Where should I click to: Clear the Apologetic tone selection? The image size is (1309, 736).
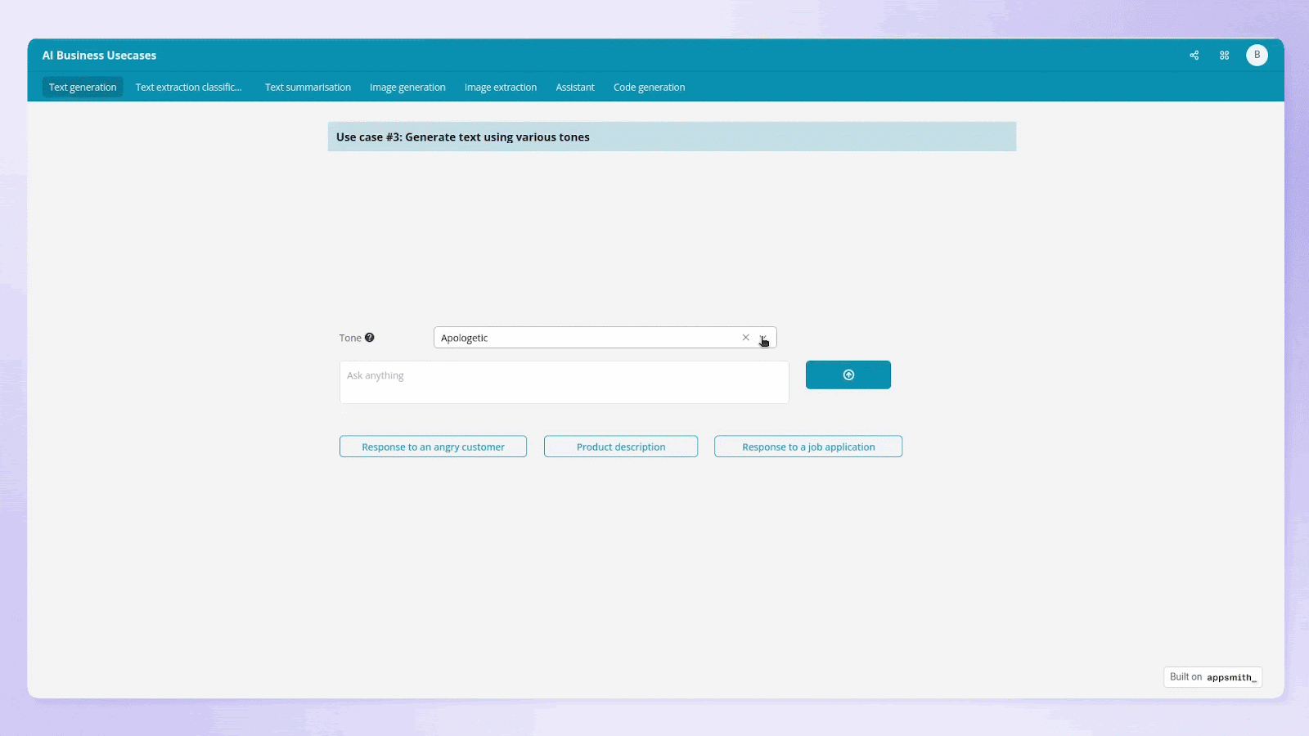(745, 338)
